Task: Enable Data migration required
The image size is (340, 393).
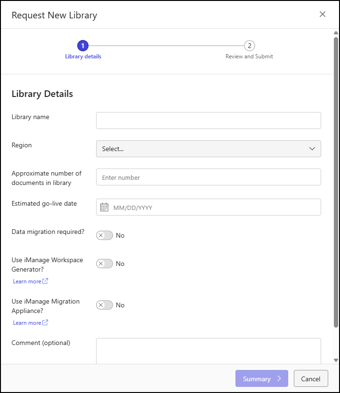Action: (105, 235)
